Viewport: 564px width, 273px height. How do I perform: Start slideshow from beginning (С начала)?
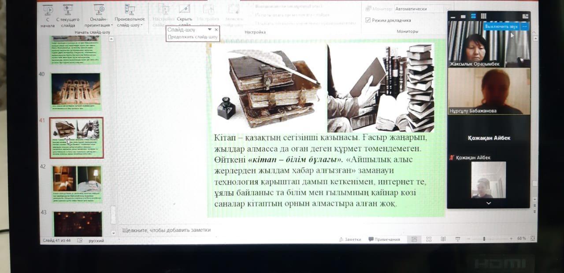coord(47,11)
